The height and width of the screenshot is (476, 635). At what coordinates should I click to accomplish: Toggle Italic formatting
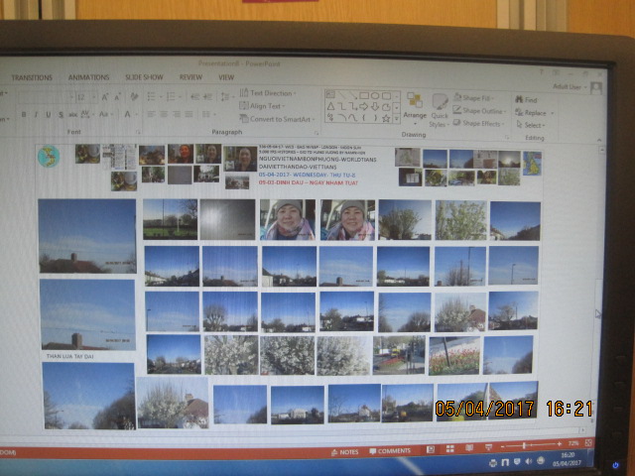pyautogui.click(x=36, y=115)
